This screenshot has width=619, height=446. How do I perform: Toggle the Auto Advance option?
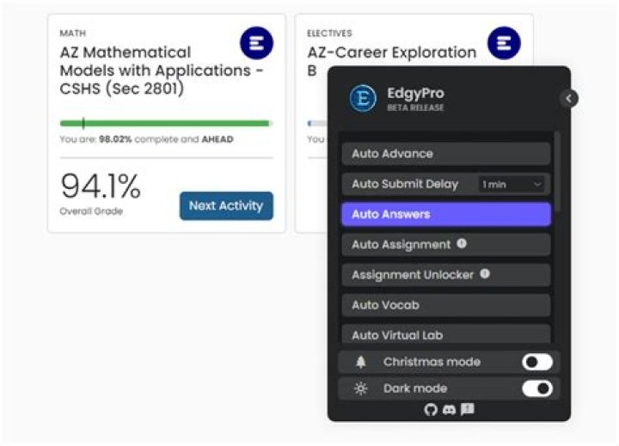point(445,154)
